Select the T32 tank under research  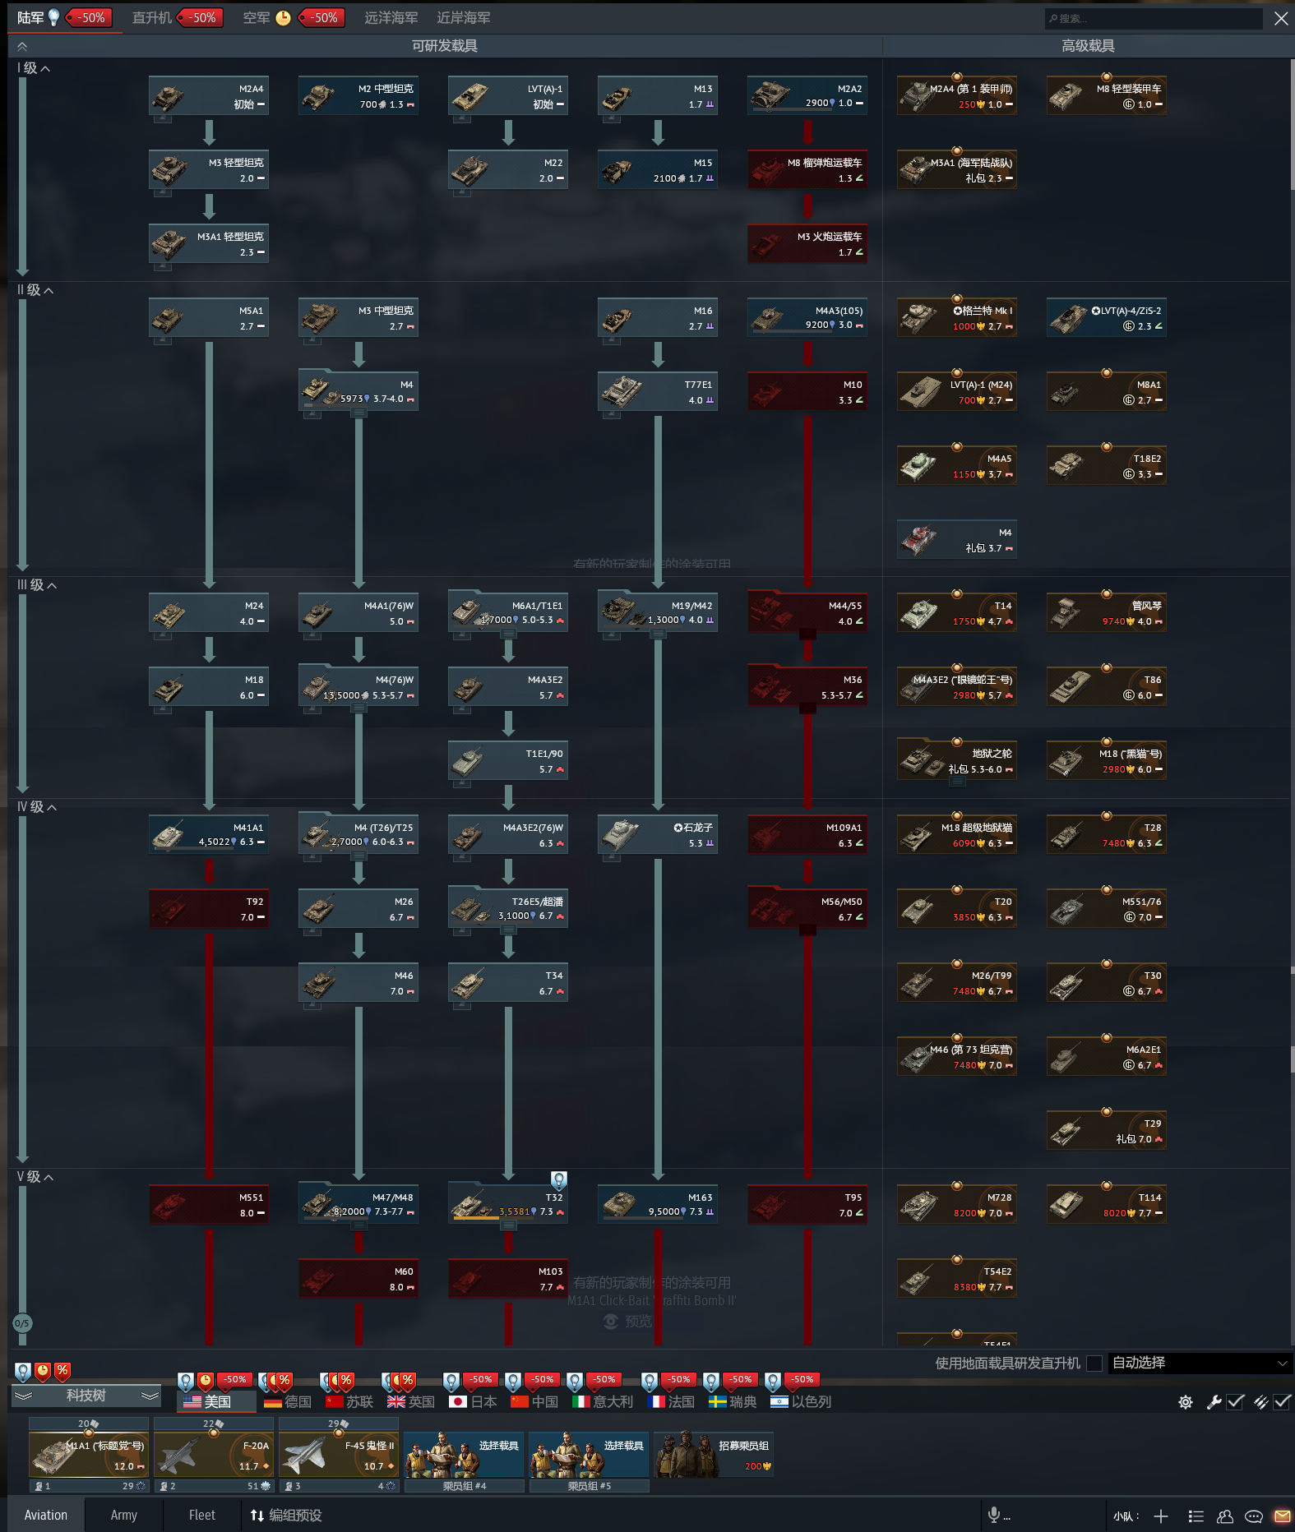click(508, 1205)
